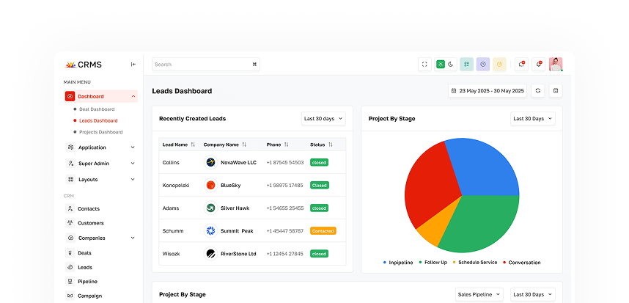Open the Sales Pipeline dropdown
This screenshot has width=629, height=303.
click(x=478, y=294)
